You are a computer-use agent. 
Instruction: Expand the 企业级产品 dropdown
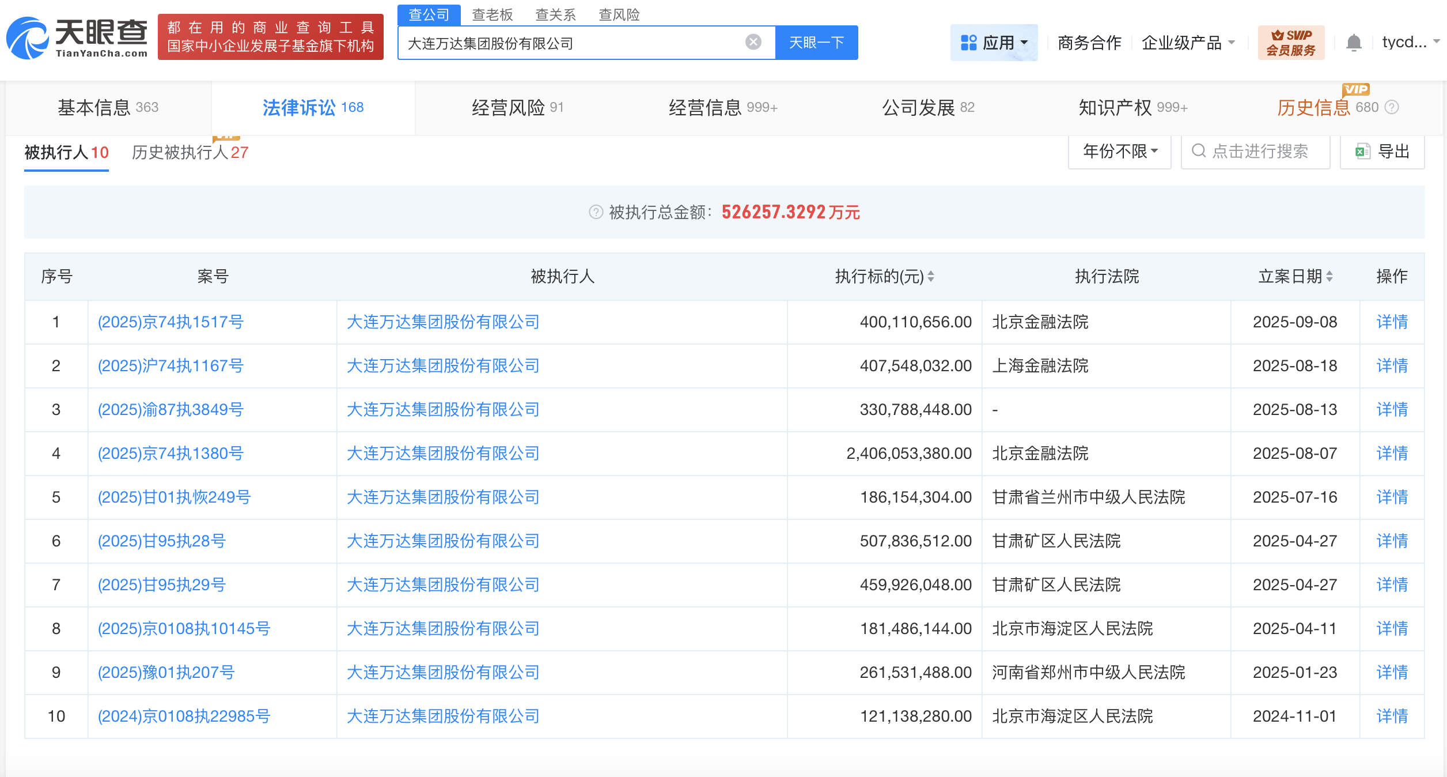pos(1188,43)
